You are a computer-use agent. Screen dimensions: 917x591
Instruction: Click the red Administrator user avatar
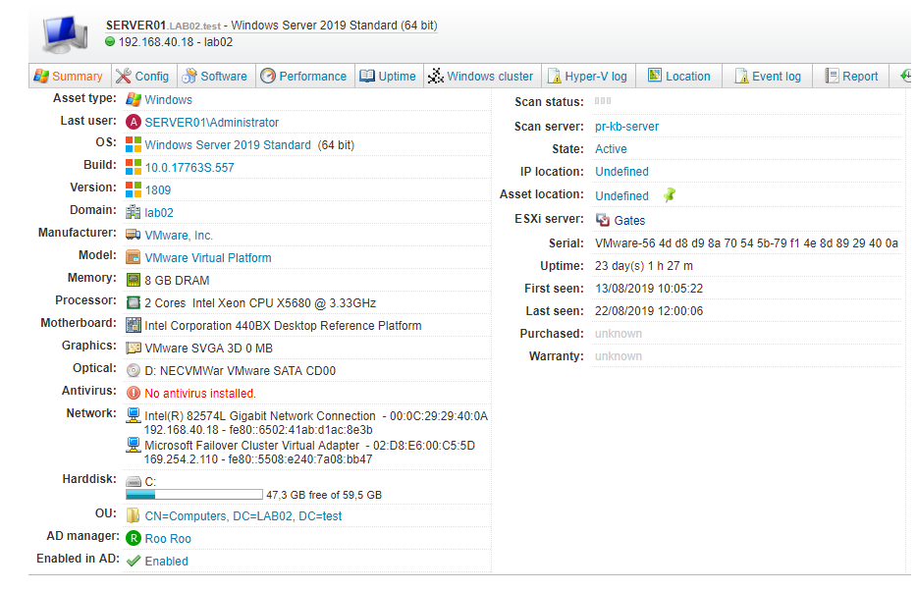coord(134,122)
